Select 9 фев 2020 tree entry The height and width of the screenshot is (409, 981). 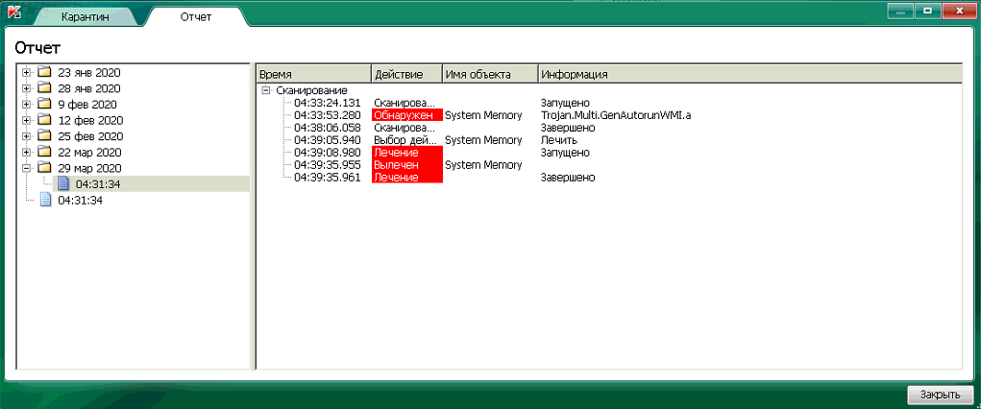tap(87, 105)
